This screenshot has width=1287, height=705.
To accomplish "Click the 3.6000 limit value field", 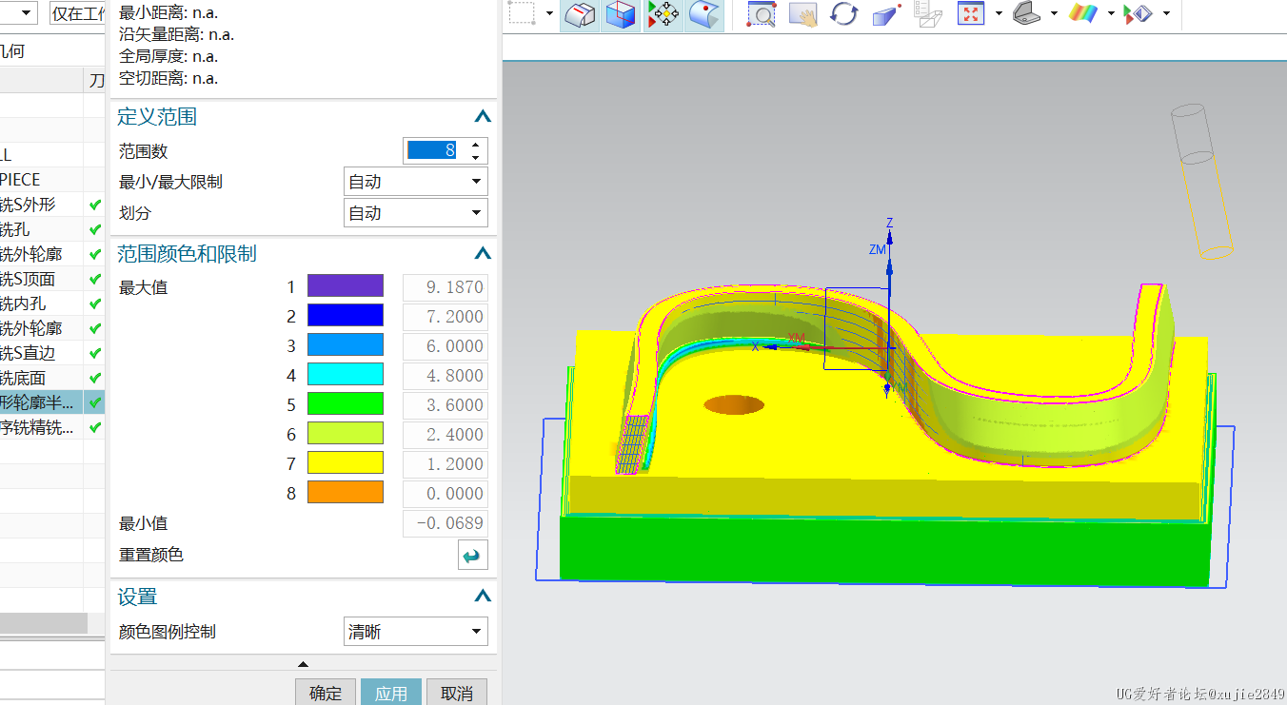I will 445,404.
